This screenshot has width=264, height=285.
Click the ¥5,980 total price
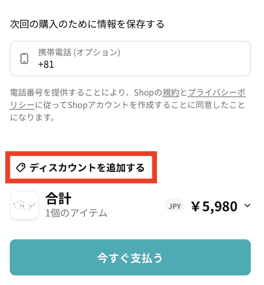pyautogui.click(x=214, y=206)
